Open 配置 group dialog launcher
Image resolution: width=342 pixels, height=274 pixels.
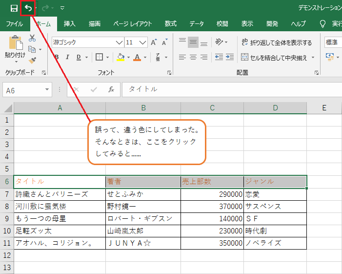317,73
